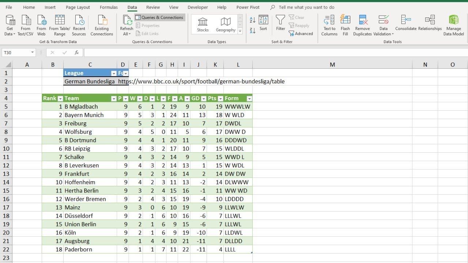Viewport: 468px width, 263px height.
Task: Select form cell LDDDD
Action: tap(238, 199)
